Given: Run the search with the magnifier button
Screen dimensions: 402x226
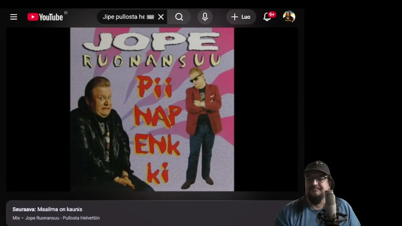Looking at the screenshot, I should click(x=179, y=17).
